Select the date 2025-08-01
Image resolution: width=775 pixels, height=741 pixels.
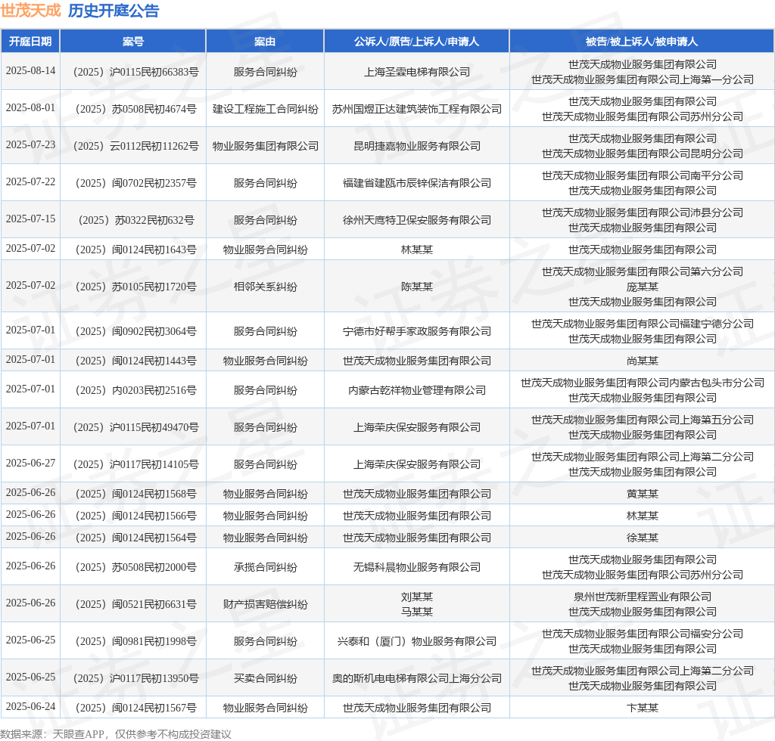30,107
